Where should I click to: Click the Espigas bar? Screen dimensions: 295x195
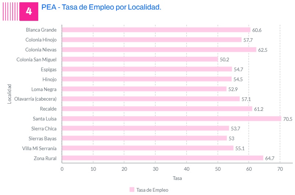tap(147, 69)
